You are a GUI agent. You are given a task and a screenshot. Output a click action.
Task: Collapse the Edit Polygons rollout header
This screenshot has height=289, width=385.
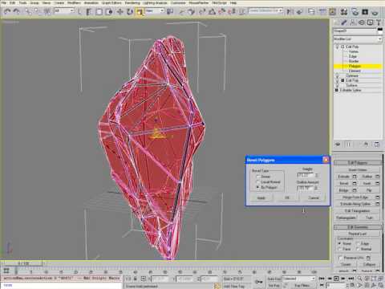(x=358, y=162)
